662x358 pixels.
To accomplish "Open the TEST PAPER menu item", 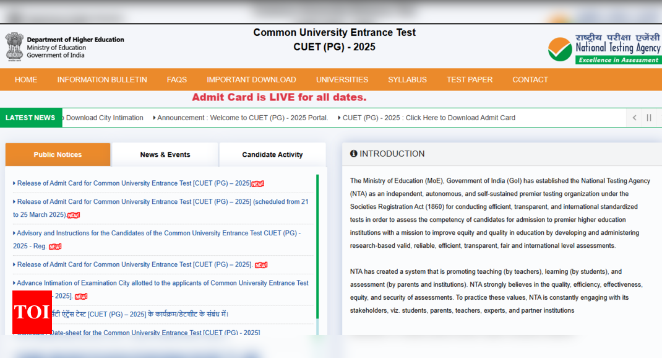I will [470, 79].
